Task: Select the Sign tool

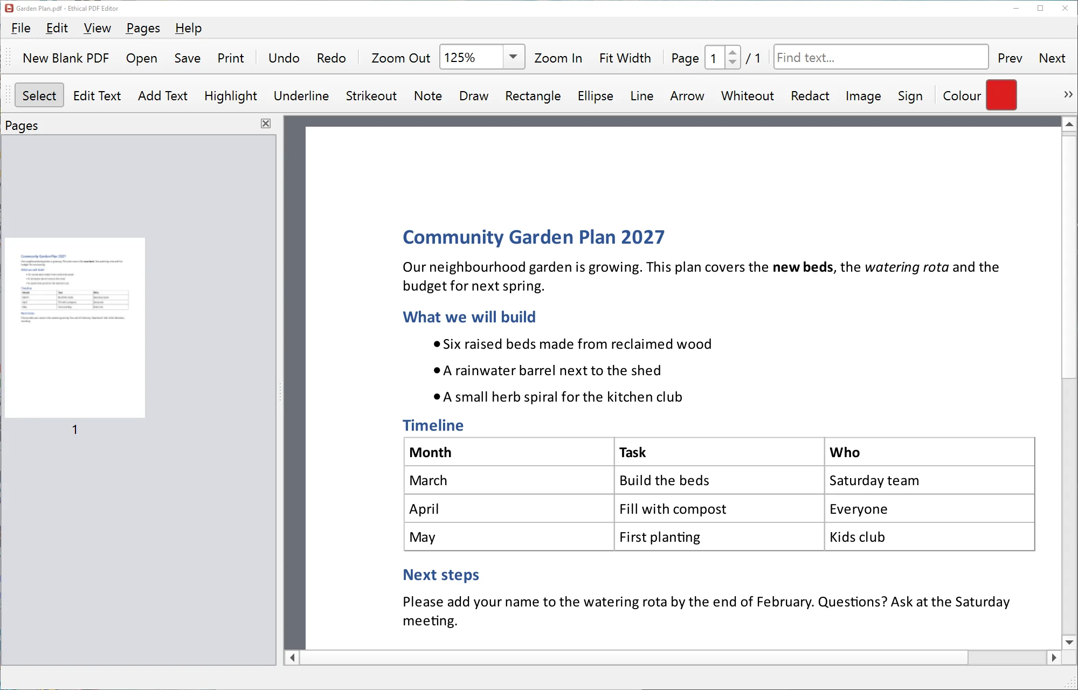Action: [910, 95]
